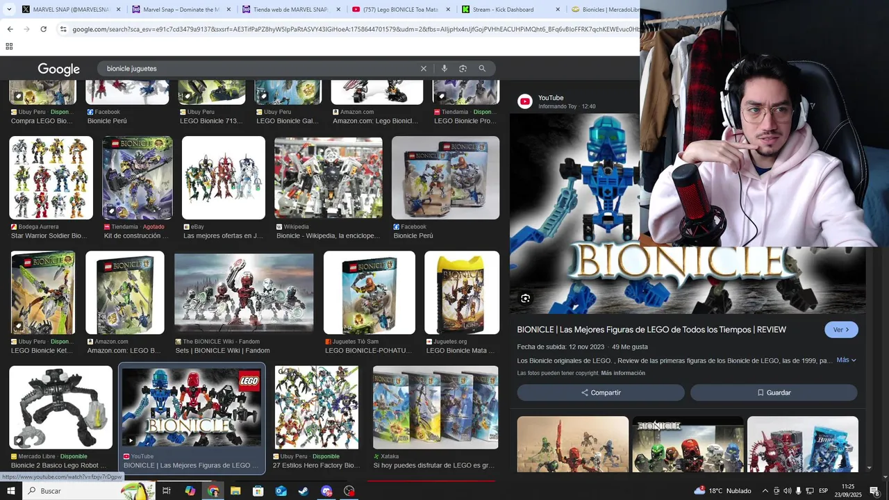This screenshot has width=889, height=500.
Task: Open the eBay Las mejores ofertas thumbnail
Action: coord(224,178)
